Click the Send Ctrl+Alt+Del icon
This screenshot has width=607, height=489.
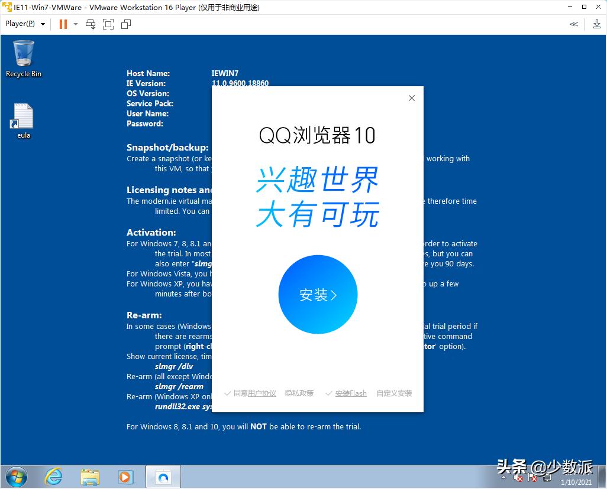pyautogui.click(x=91, y=24)
